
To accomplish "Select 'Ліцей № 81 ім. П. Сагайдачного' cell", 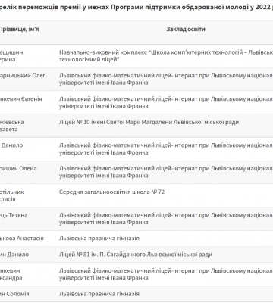I will [x=136, y=255].
